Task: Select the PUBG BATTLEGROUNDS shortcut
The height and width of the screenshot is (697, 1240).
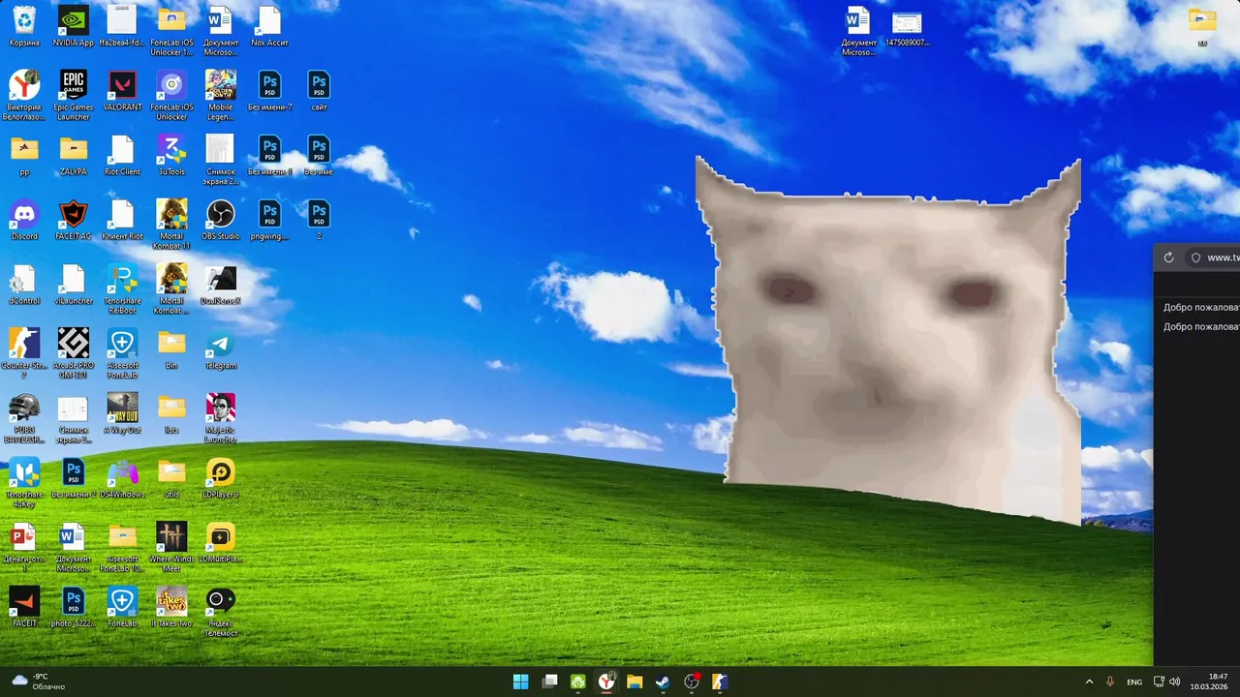Action: (24, 418)
